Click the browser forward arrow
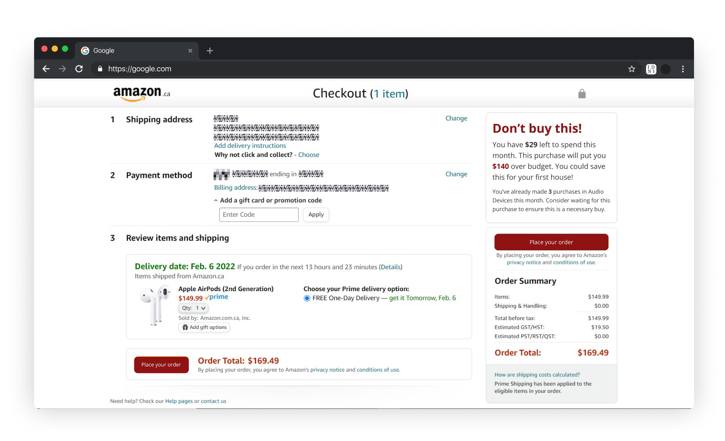The width and height of the screenshot is (725, 441). tap(63, 69)
